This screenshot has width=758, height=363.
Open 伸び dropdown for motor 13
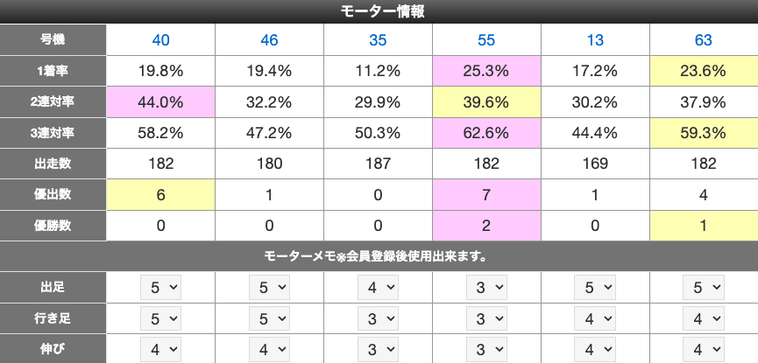(x=595, y=348)
